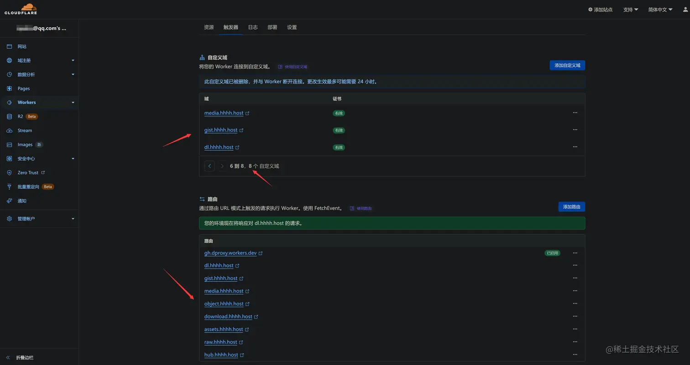The image size is (690, 365).
Task: Open more options for hub.hhhh.host route
Action: (575, 355)
